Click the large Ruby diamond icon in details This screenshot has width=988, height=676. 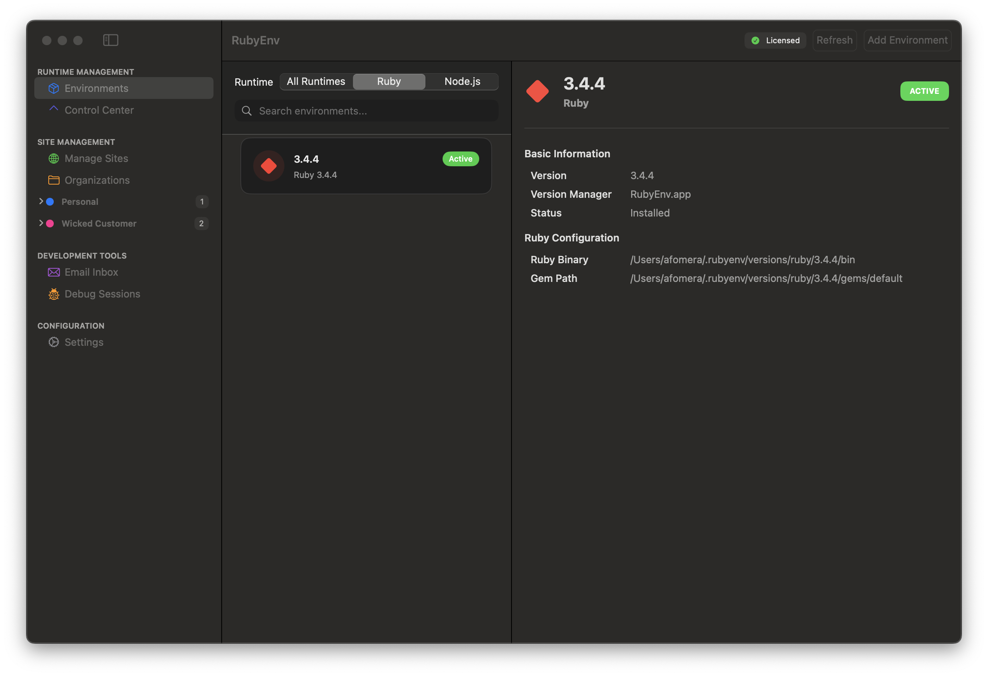[537, 92]
